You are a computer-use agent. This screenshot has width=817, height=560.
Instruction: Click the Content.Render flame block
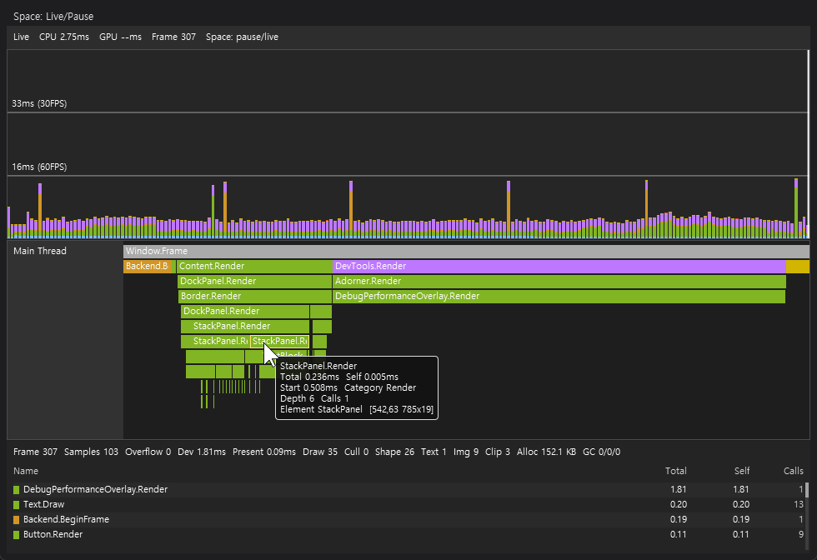(255, 266)
